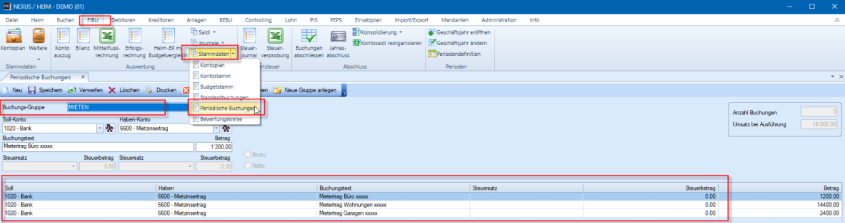
Task: Open the Kreditoren ribbon tab
Action: coord(161,20)
